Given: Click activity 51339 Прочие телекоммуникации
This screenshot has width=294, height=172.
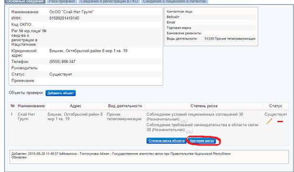Looking at the screenshot, I should [230, 39].
